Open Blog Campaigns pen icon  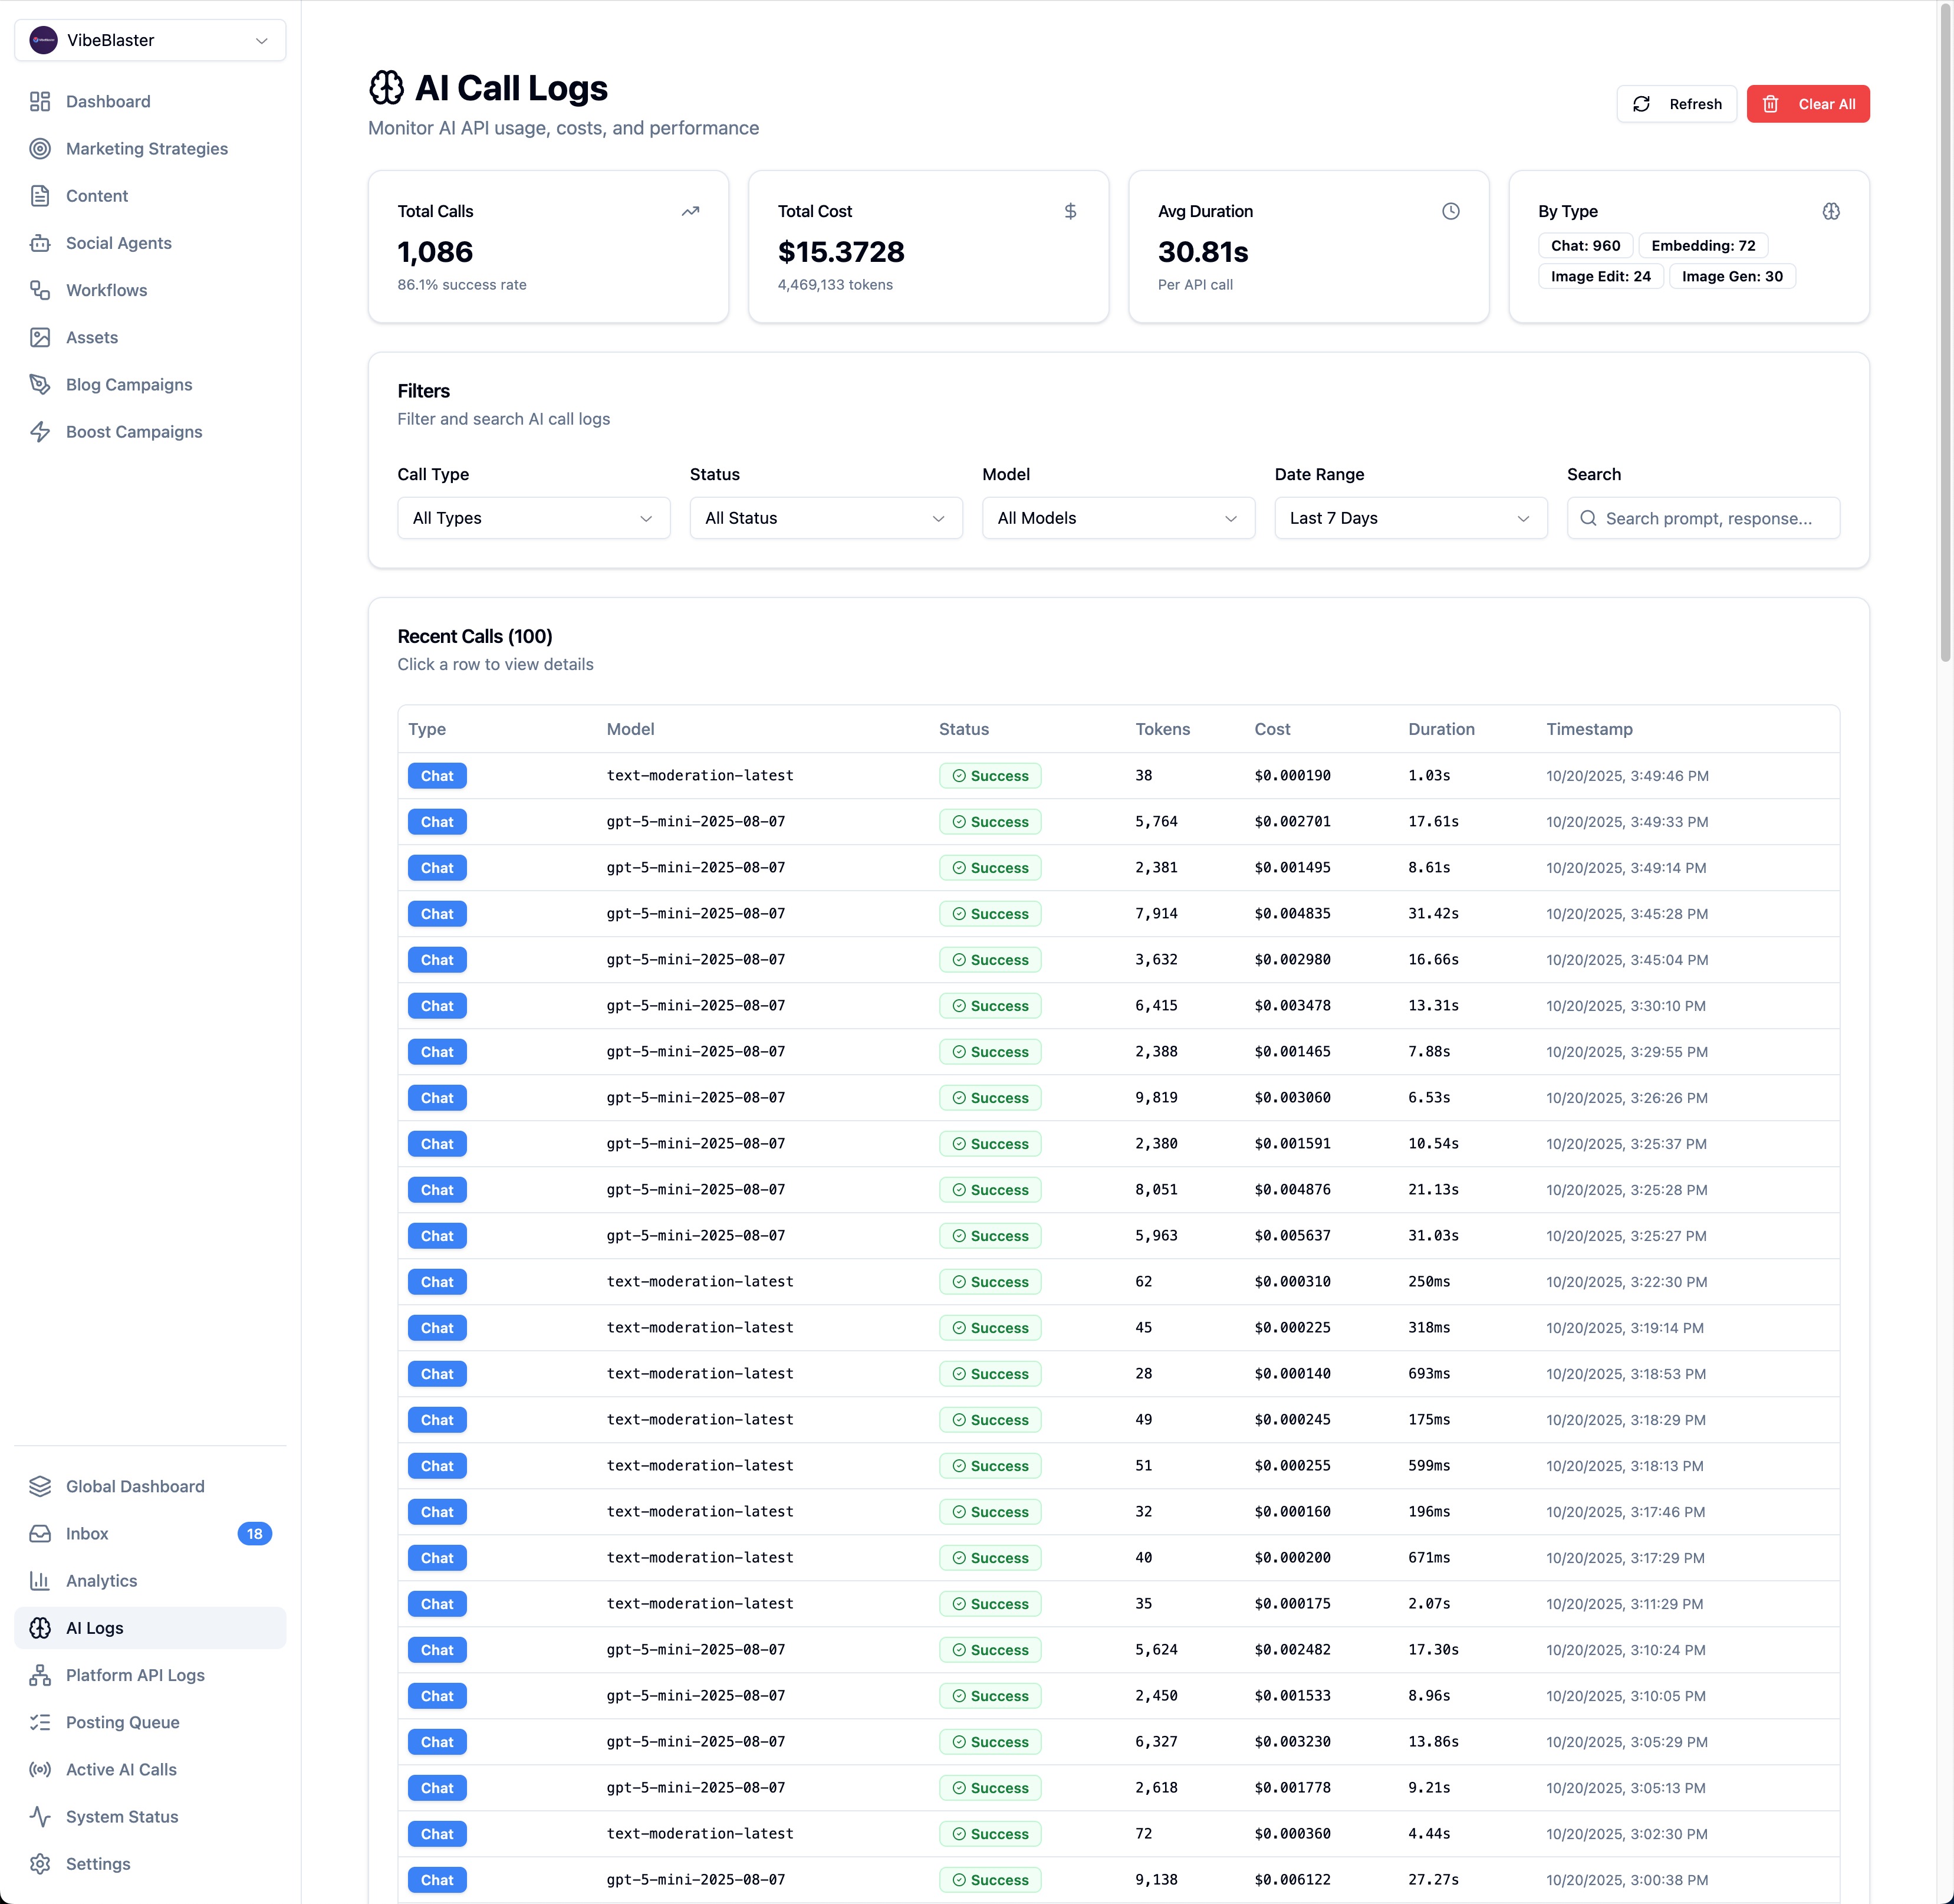point(40,384)
